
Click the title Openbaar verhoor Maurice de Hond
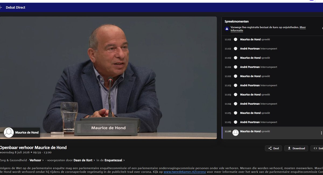click(x=33, y=148)
